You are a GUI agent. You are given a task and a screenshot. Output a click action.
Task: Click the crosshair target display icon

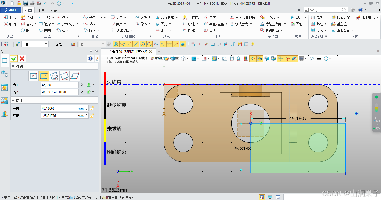click(x=288, y=58)
